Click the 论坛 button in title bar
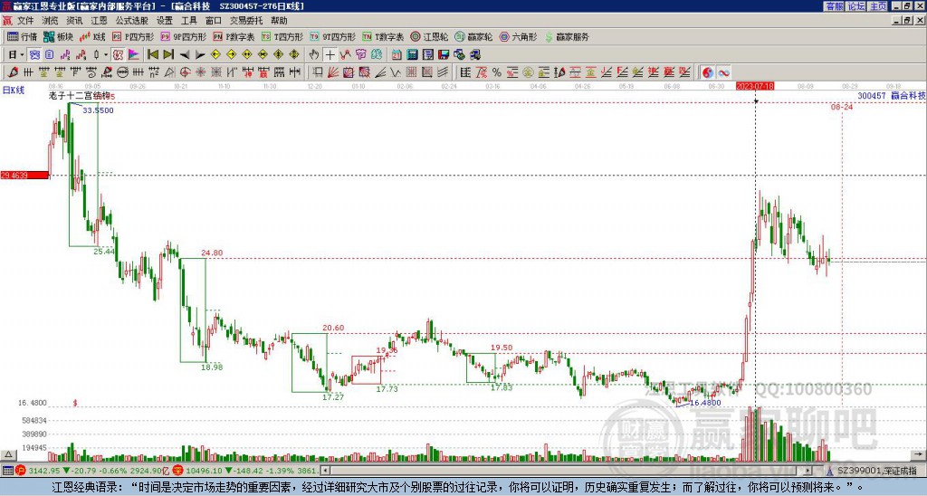 pos(855,6)
